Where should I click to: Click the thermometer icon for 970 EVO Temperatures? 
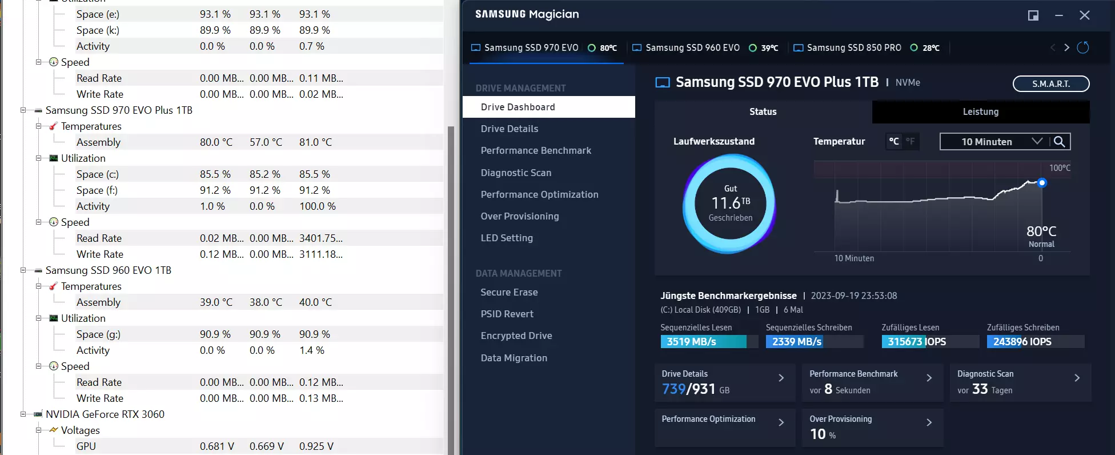(53, 126)
